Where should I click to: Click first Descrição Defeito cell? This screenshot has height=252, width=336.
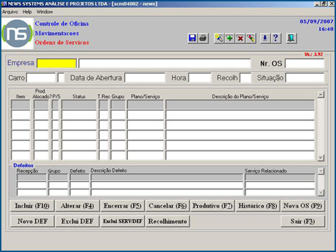(x=167, y=177)
